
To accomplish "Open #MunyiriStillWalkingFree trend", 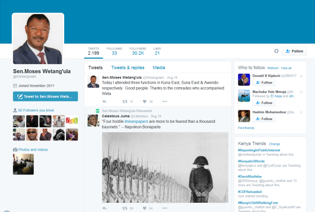I will [258, 203].
